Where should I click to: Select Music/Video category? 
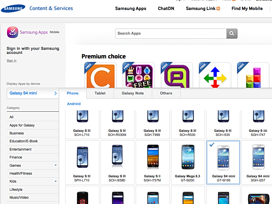(x=33, y=198)
